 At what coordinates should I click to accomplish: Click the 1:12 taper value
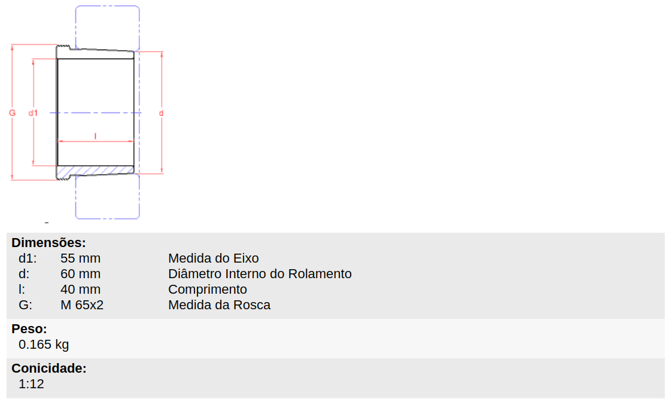click(x=32, y=383)
